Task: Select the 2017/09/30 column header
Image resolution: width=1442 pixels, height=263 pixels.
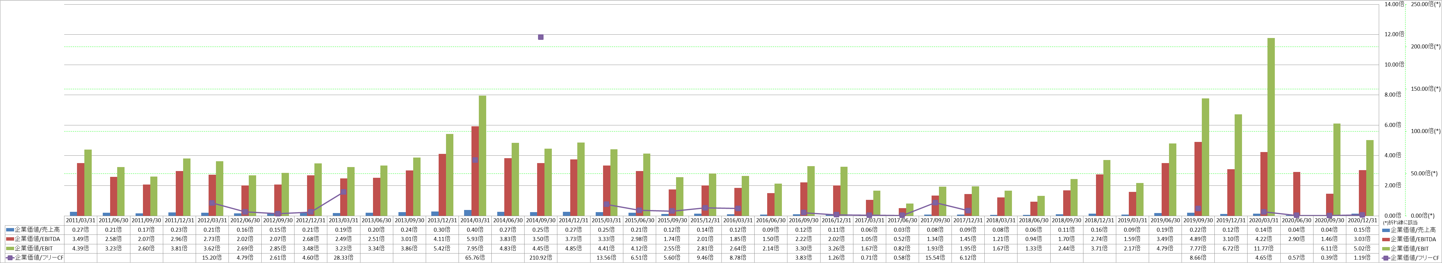Action: [935, 220]
